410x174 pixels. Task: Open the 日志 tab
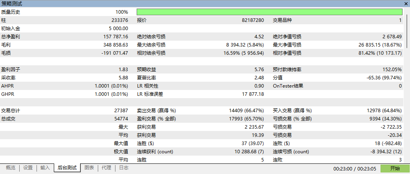(124, 168)
